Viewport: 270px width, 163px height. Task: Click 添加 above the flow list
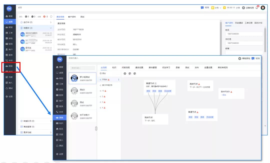tap(103, 73)
